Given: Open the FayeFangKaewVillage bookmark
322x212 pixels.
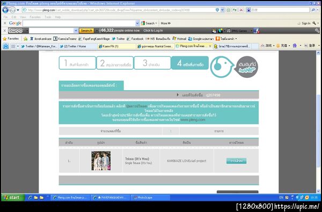Looking at the screenshot, I should click(x=94, y=39).
